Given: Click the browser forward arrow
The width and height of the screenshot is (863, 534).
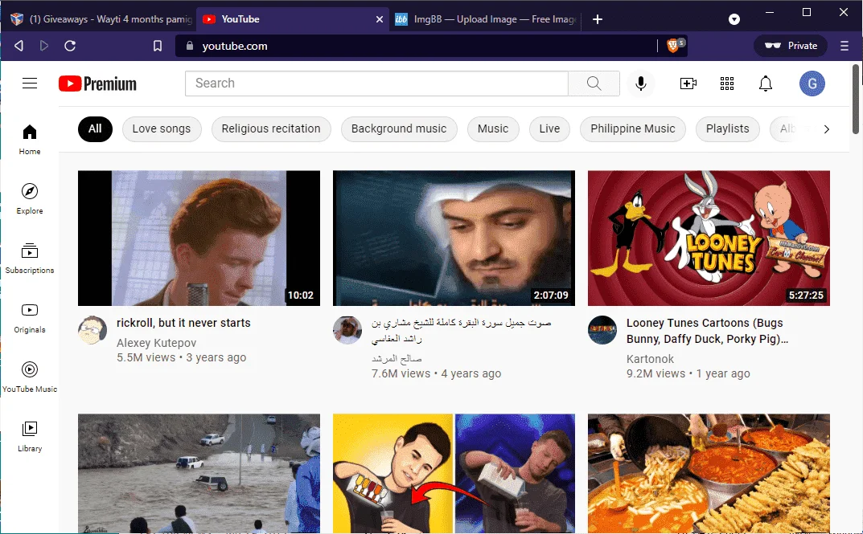Looking at the screenshot, I should coord(44,46).
